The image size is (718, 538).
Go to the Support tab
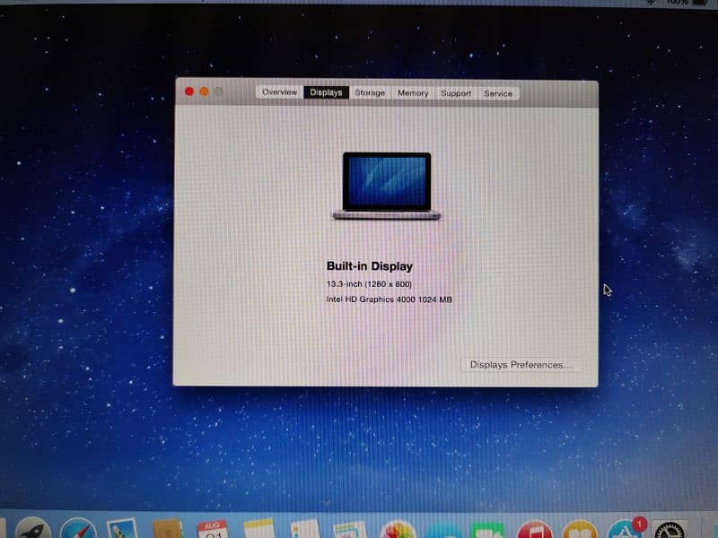pyautogui.click(x=456, y=92)
